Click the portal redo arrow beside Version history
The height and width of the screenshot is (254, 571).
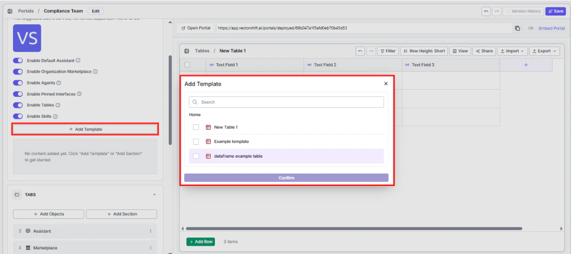[496, 11]
